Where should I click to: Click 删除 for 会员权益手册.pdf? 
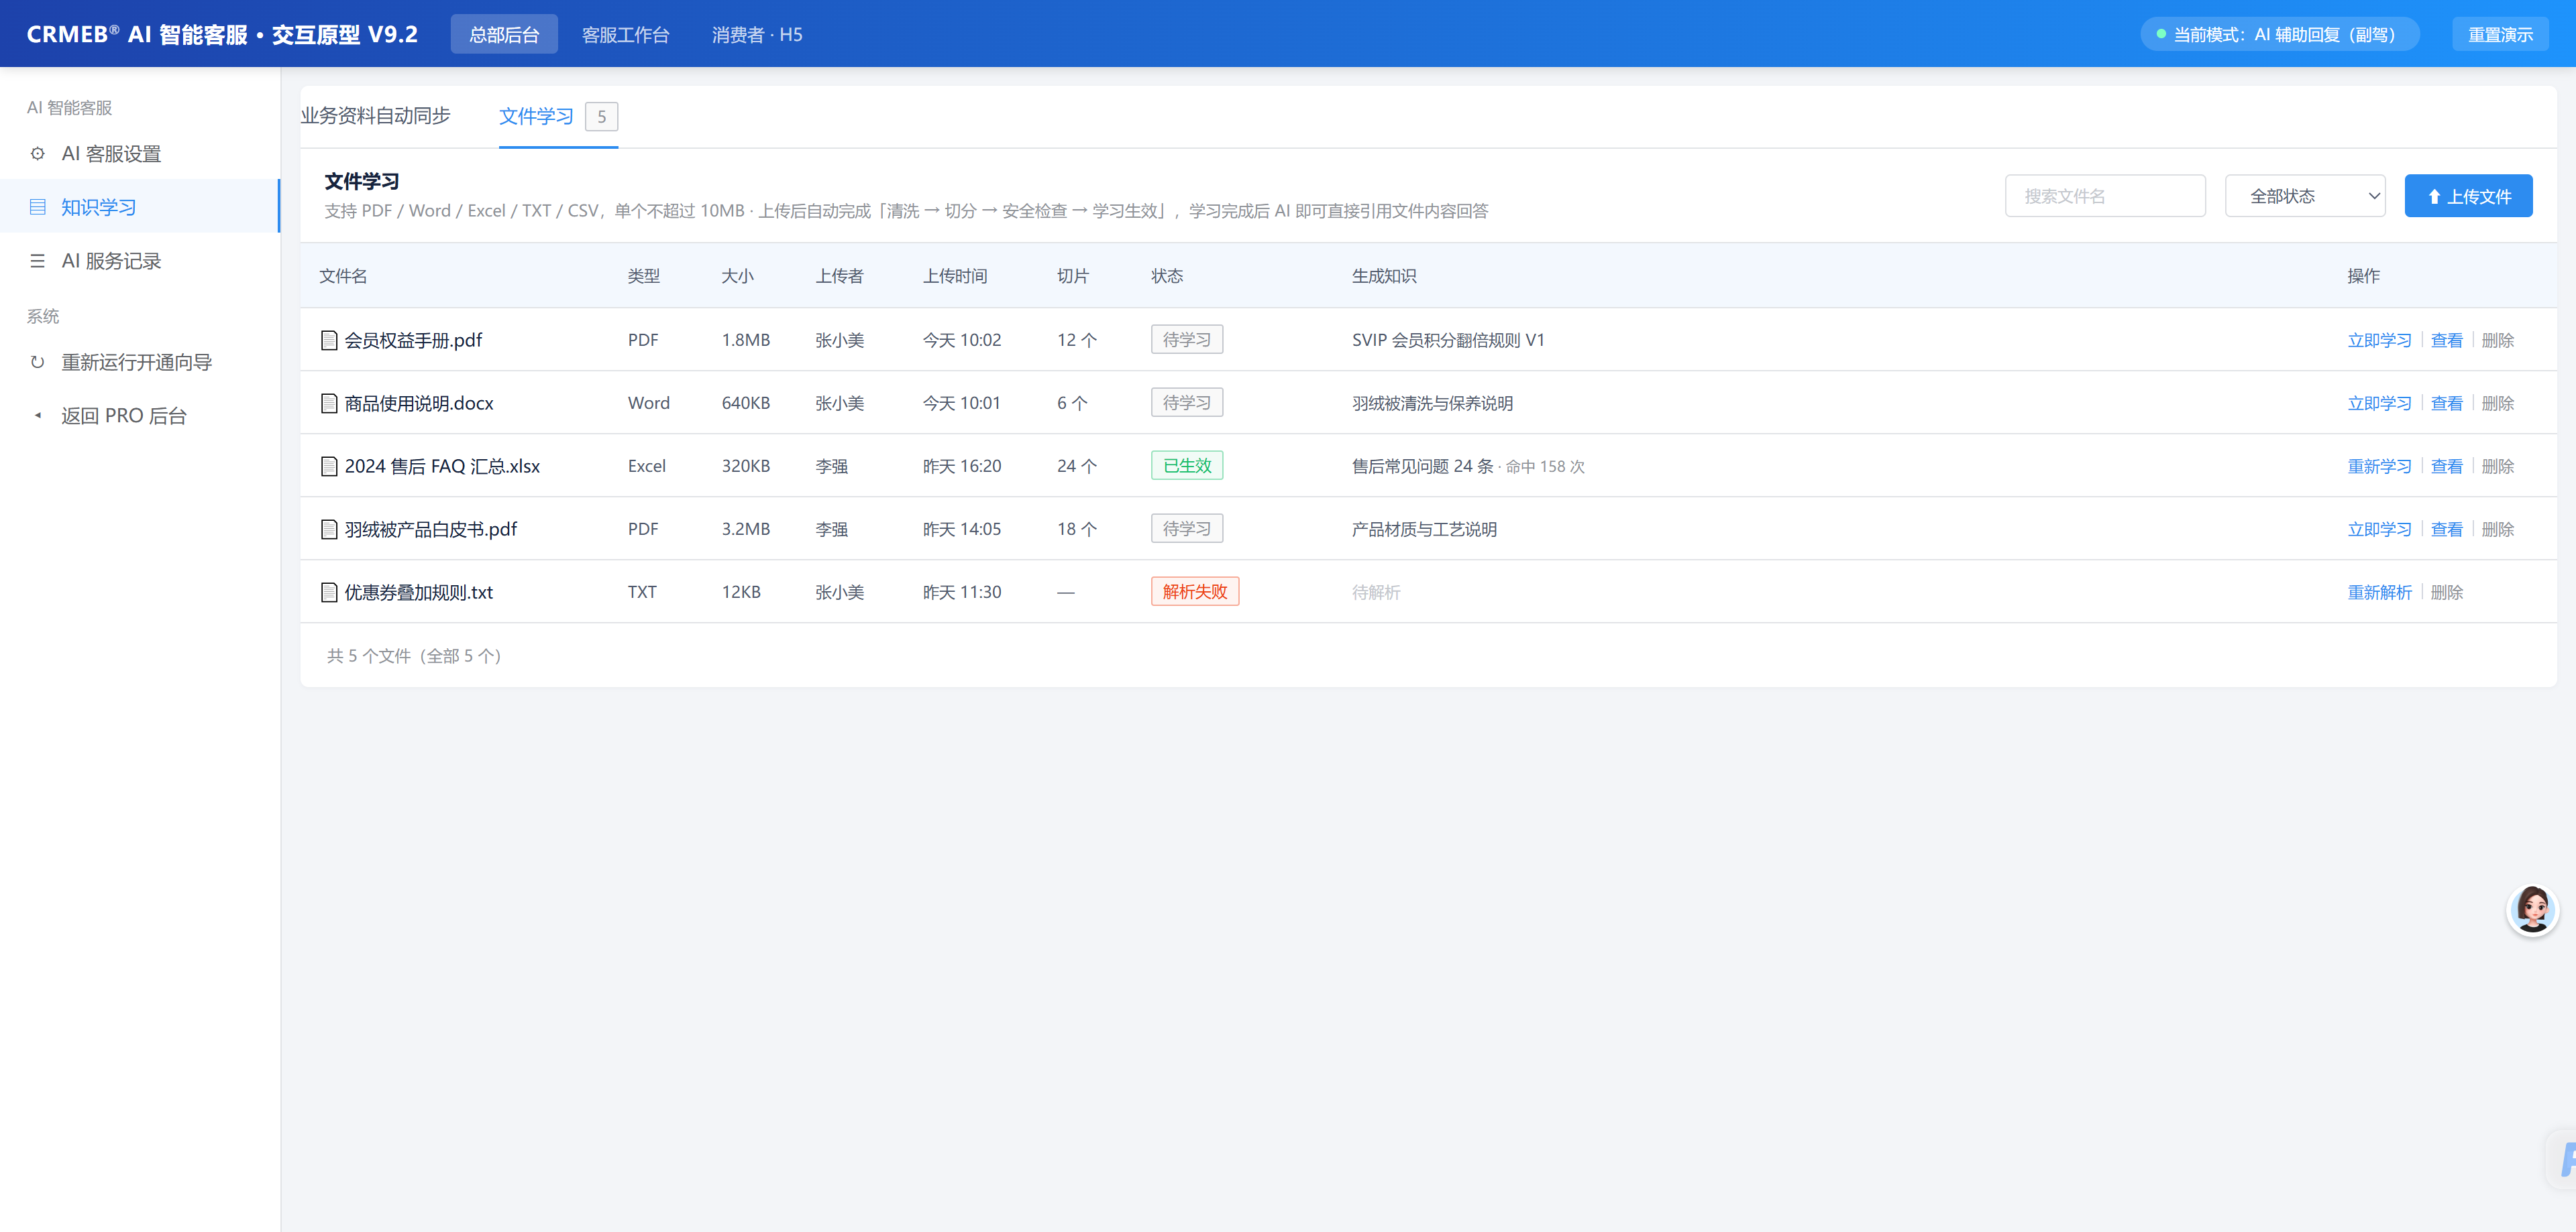coord(2497,341)
